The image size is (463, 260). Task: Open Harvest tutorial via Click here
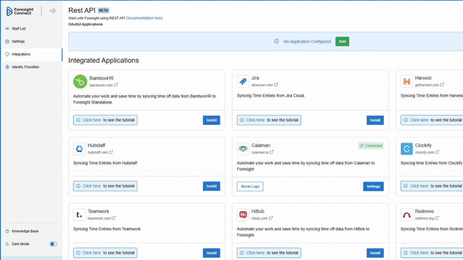pos(419,120)
